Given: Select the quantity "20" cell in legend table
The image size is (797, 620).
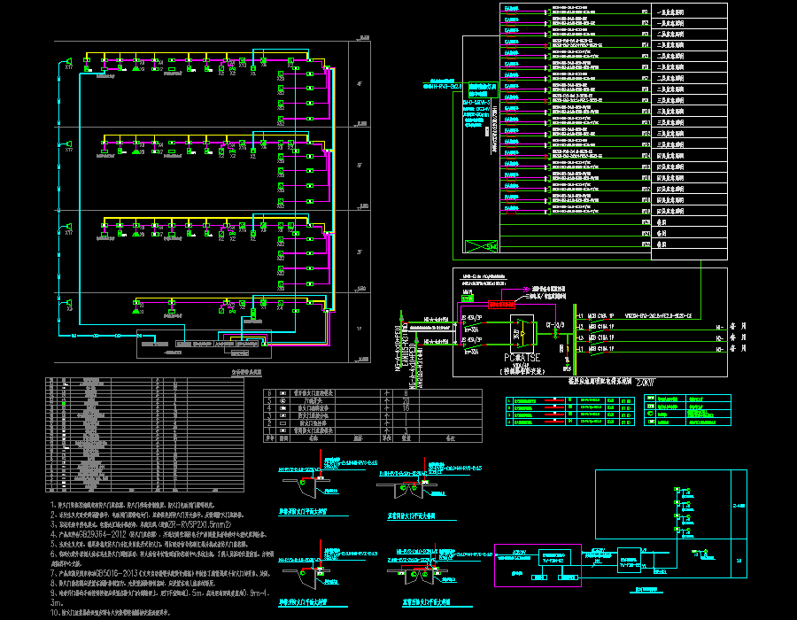Looking at the screenshot, I should click(x=406, y=400).
